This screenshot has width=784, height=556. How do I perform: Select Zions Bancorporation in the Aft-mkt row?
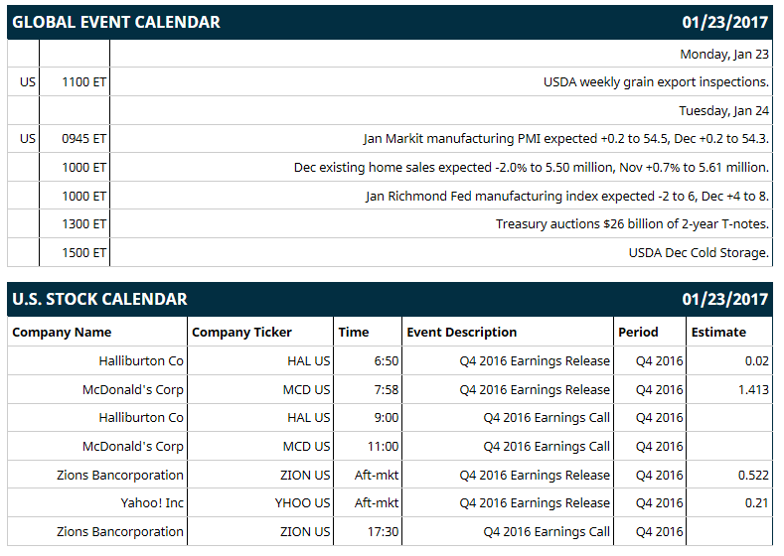120,475
